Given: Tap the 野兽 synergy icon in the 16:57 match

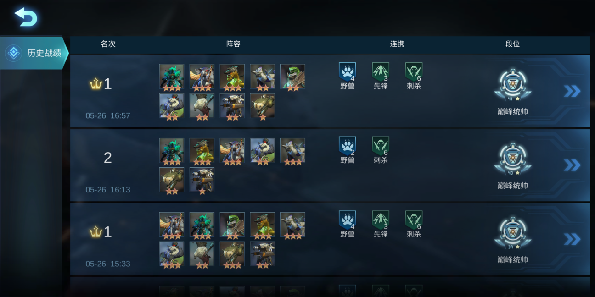Looking at the screenshot, I should [348, 72].
